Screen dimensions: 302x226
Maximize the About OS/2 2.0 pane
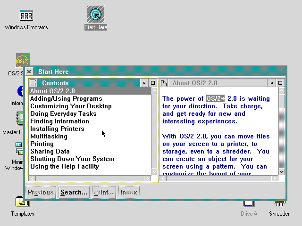pos(280,83)
